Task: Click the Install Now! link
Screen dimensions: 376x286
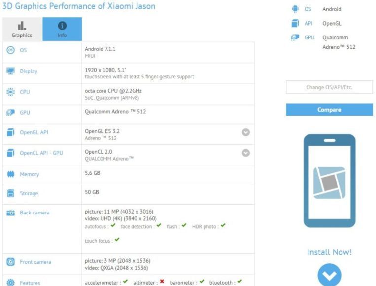Action: pos(329,252)
